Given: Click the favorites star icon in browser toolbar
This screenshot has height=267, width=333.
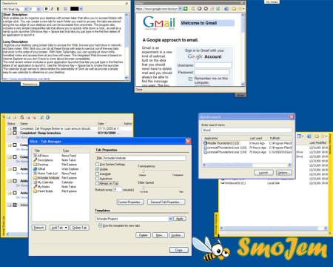Looking at the screenshot, I should pyautogui.click(x=240, y=9).
